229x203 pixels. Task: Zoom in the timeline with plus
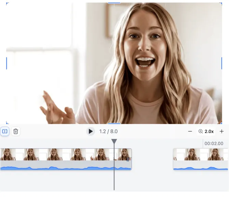click(222, 131)
